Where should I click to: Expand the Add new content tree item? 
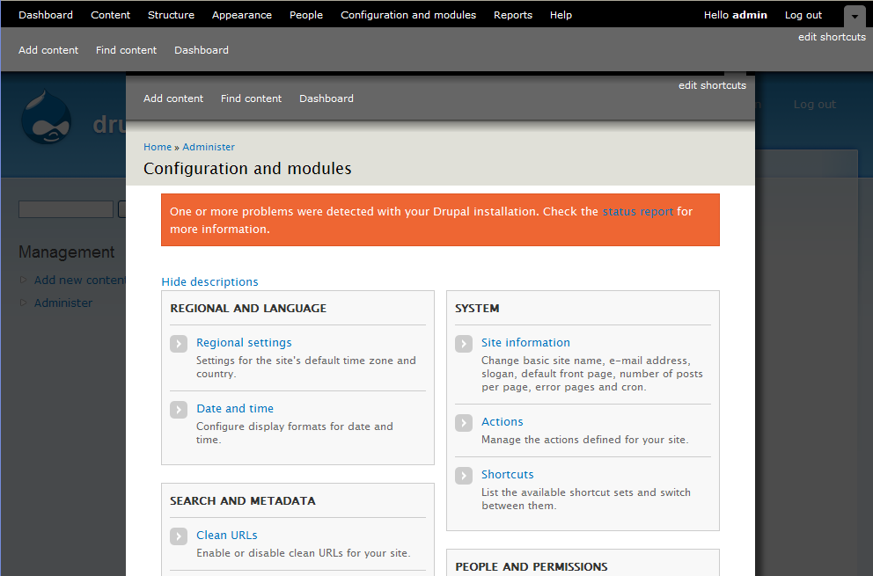[24, 281]
